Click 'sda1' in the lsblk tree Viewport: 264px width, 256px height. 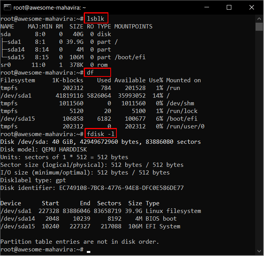pos(14,42)
